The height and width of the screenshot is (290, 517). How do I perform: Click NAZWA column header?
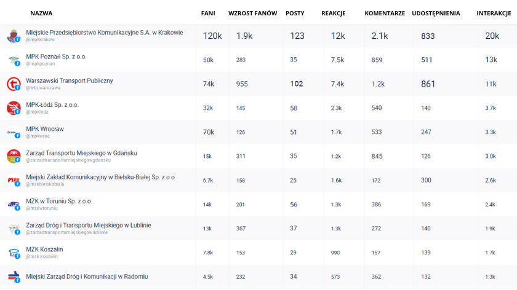click(x=41, y=13)
